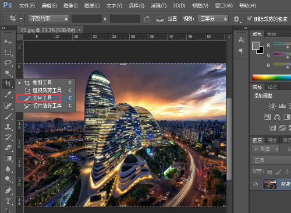Click the background layer thumbnail
The width and height of the screenshot is (291, 213).
(269, 184)
